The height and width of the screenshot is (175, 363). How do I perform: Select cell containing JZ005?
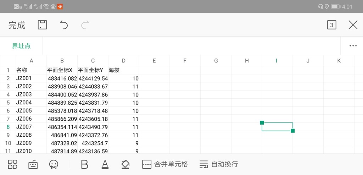tap(31, 111)
